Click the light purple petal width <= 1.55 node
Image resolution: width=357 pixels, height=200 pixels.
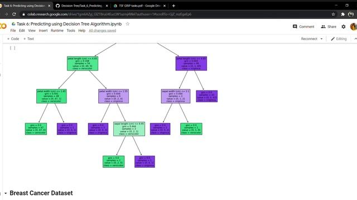pos(113,96)
